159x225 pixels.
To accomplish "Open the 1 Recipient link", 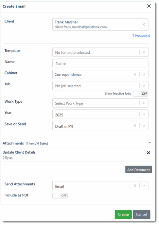I will pyautogui.click(x=141, y=35).
